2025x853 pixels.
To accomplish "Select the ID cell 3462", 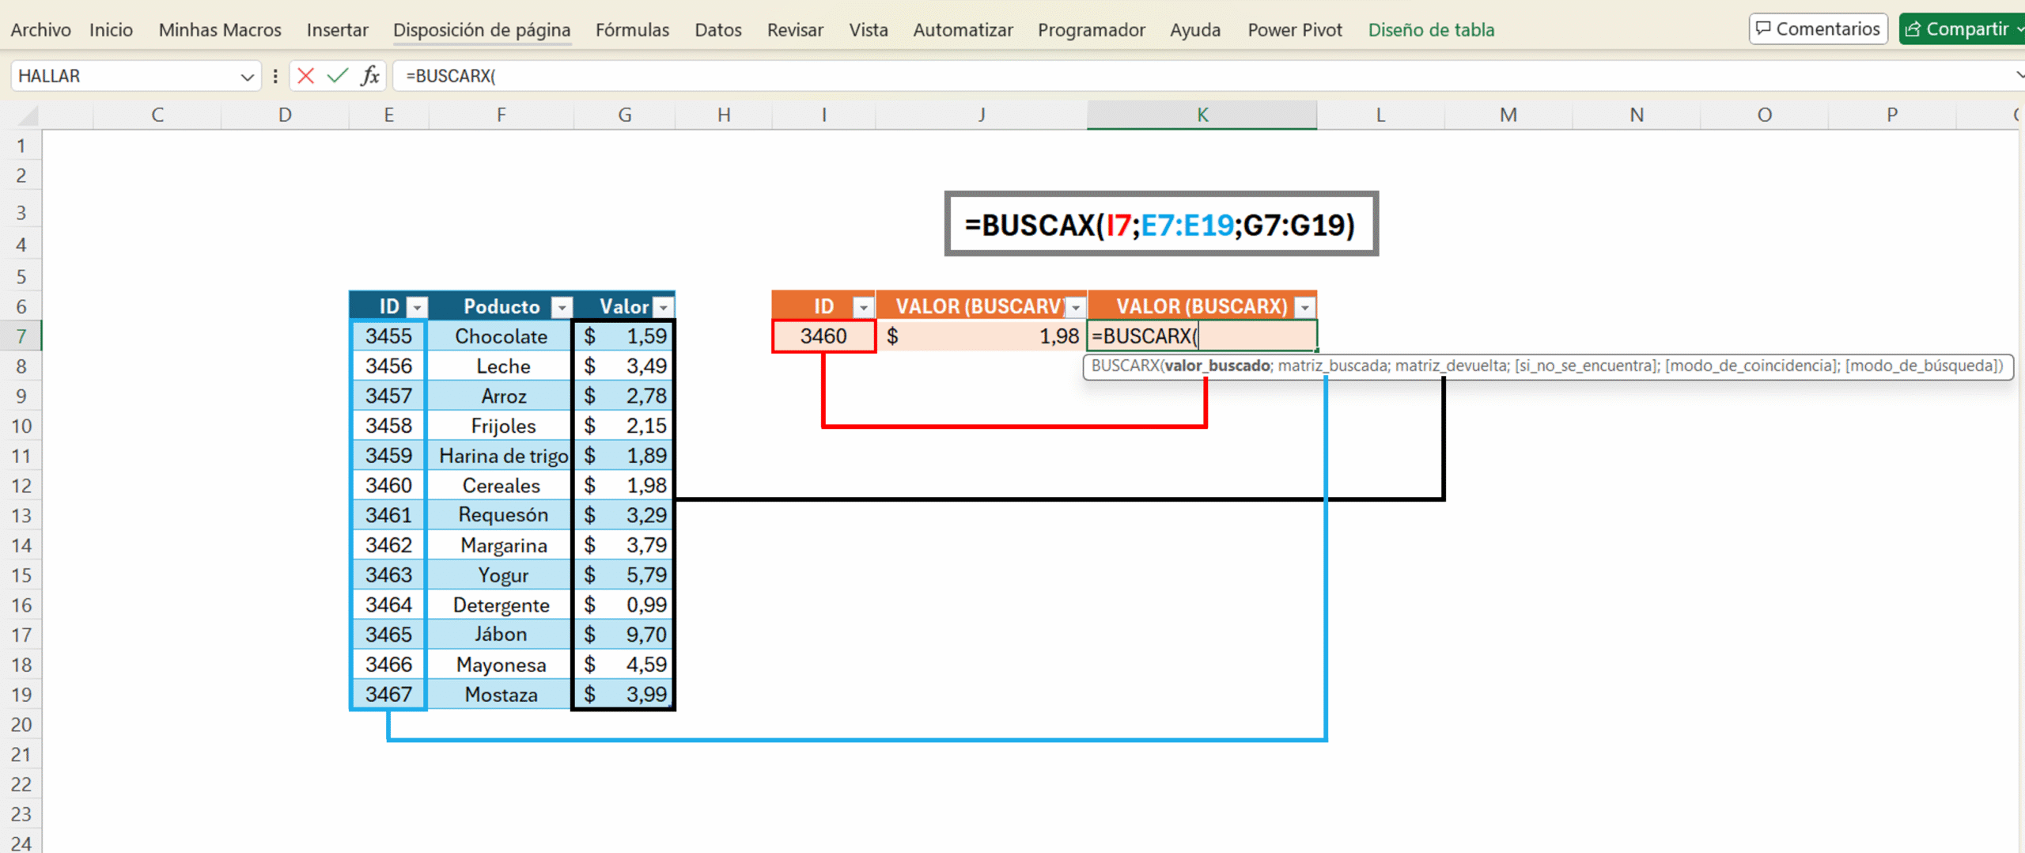I will (x=388, y=545).
